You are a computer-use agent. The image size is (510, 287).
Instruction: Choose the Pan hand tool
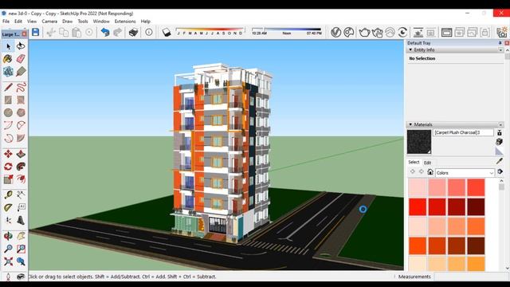point(21,236)
